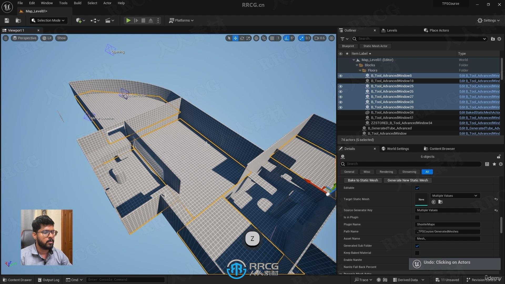Click Bake to Static Mesh button
Screen dimensions: 505x284
[363, 180]
